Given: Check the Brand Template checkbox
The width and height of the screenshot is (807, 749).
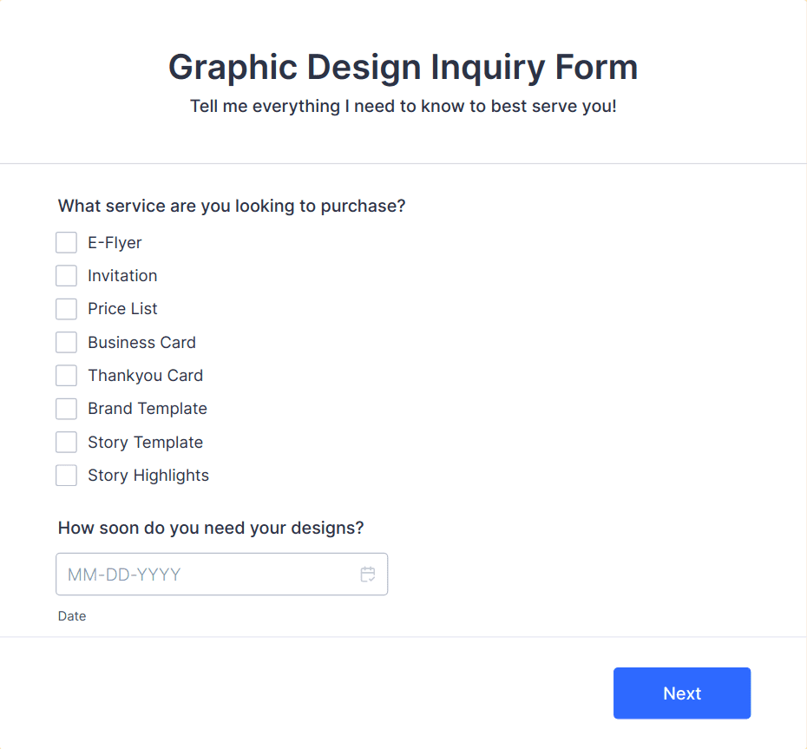Looking at the screenshot, I should coord(67,409).
